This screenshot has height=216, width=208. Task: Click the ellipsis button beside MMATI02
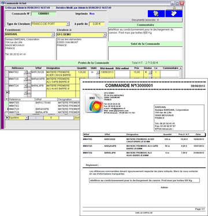tap(29, 72)
